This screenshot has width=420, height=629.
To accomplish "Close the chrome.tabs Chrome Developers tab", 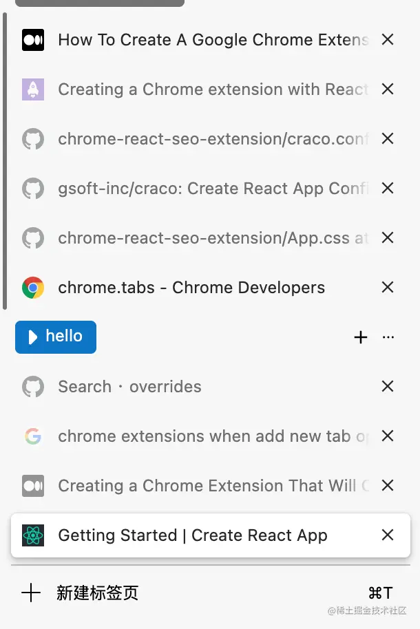I will (388, 288).
